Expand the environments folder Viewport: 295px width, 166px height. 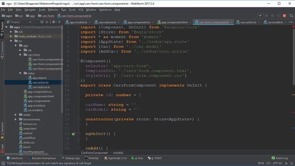[16, 119]
